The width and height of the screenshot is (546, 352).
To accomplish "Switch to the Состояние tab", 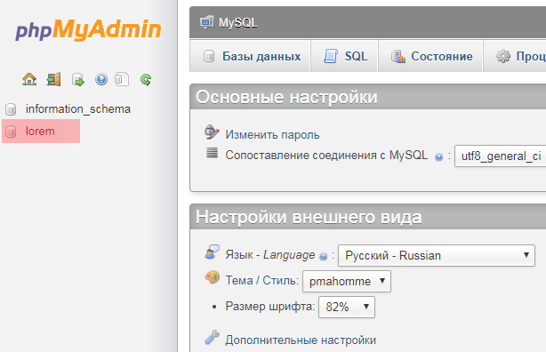I will point(430,56).
